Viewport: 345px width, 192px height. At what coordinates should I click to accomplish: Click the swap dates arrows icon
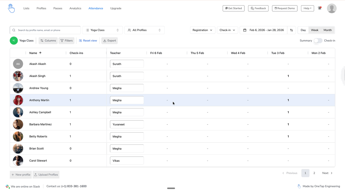point(291,30)
